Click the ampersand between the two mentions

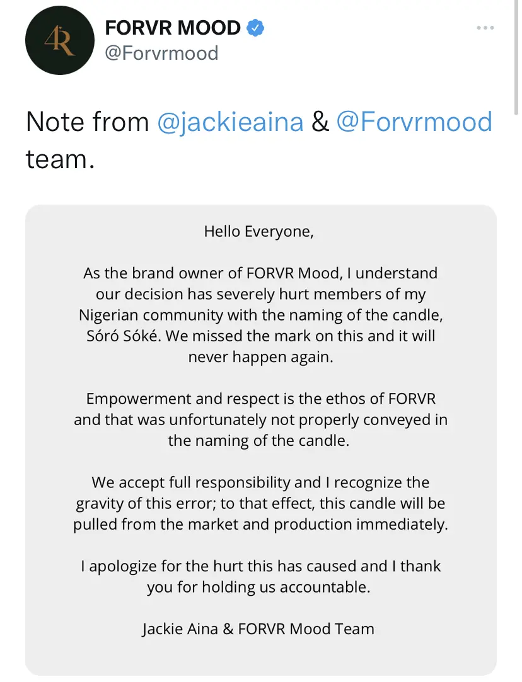320,122
